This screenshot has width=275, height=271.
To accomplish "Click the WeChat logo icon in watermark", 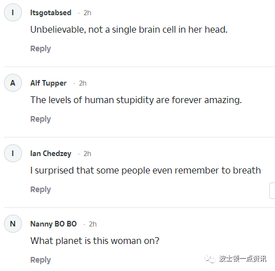I will [x=210, y=259].
